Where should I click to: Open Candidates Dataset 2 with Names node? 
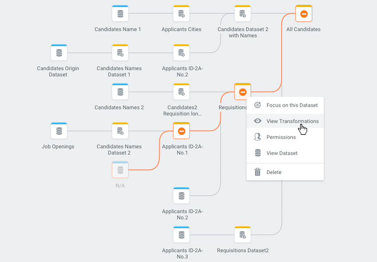(x=243, y=14)
